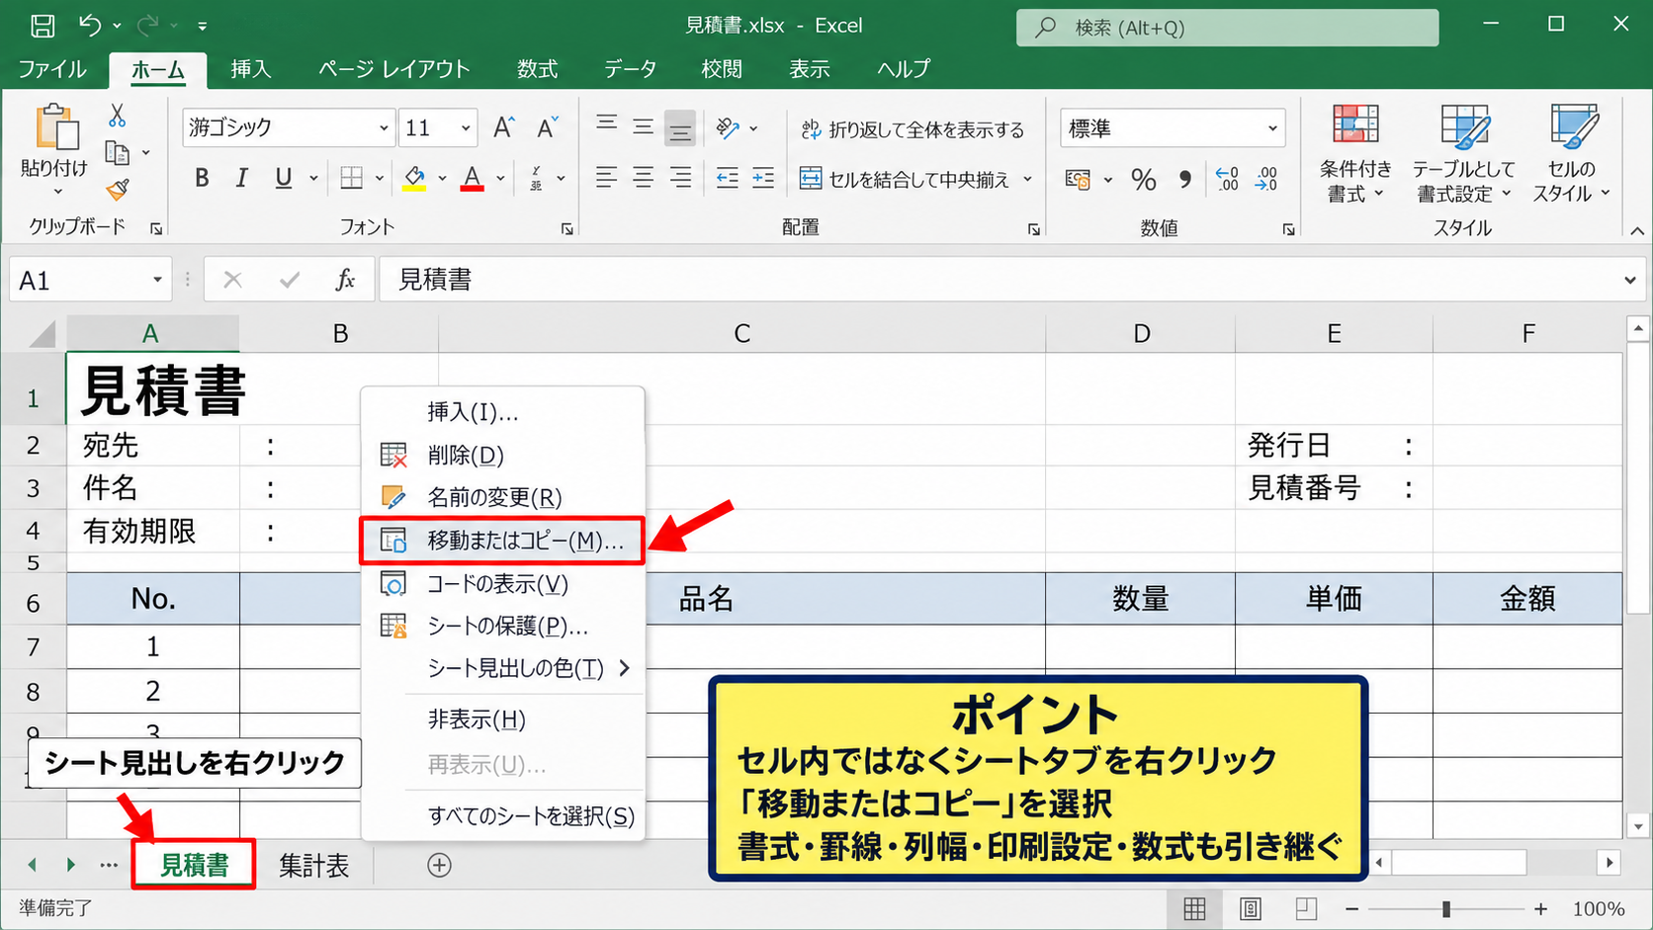This screenshot has height=930, width=1653.
Task: Toggle wrap text (折り返して全体を表示する)
Action: click(913, 129)
